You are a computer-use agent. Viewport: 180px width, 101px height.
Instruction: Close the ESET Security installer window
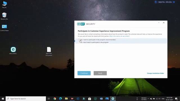tap(164, 23)
